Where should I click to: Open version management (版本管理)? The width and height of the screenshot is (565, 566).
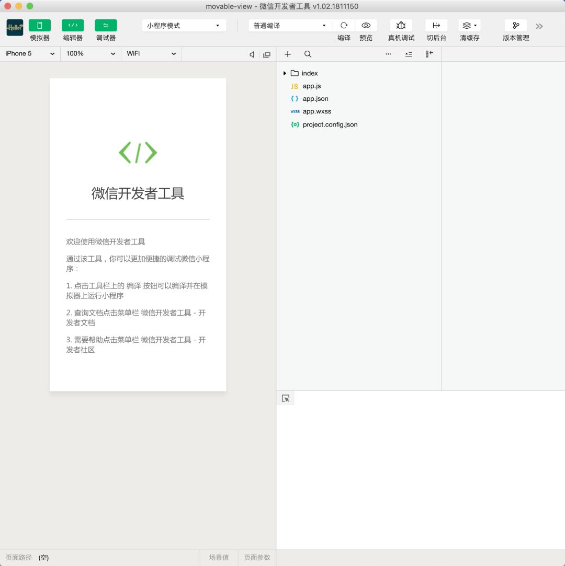pos(516,26)
